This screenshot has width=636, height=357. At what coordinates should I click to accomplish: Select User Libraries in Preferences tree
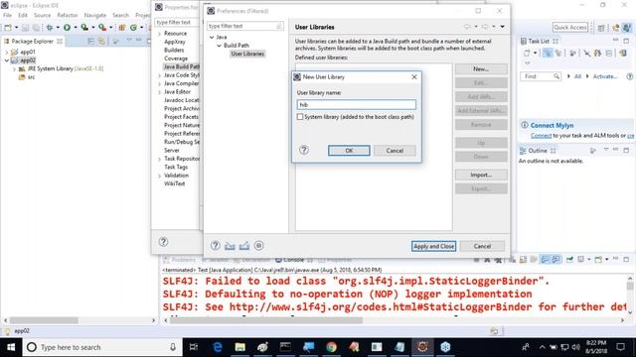click(247, 54)
